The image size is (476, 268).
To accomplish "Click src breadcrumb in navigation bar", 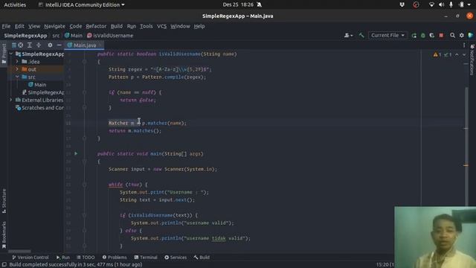I will tap(56, 36).
